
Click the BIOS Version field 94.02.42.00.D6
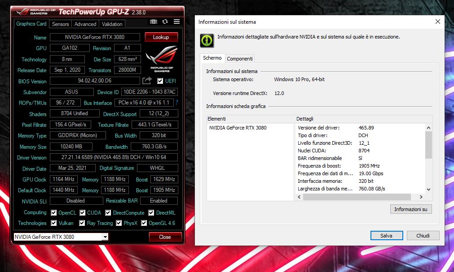95,81
